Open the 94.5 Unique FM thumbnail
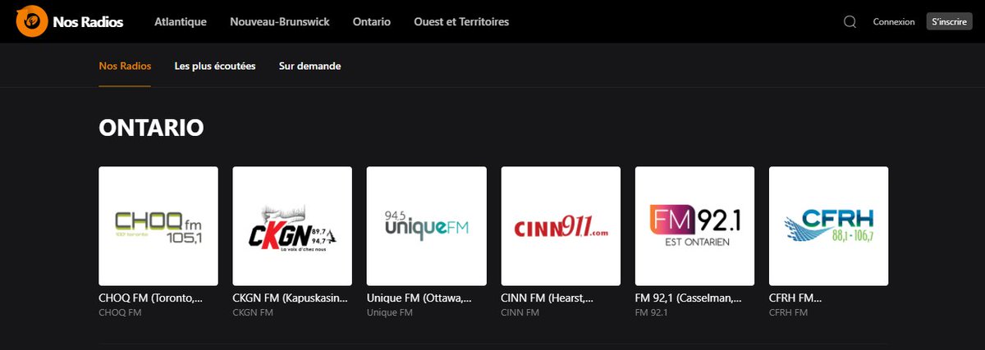Image resolution: width=985 pixels, height=350 pixels. pos(427,226)
